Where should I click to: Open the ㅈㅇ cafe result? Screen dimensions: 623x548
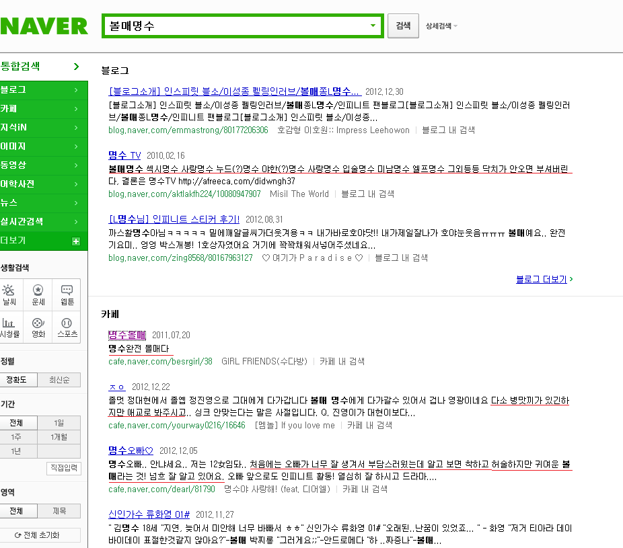click(x=117, y=387)
